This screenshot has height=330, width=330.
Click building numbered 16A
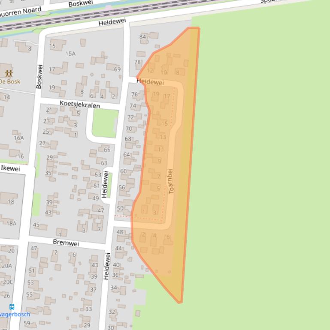click(x=18, y=138)
